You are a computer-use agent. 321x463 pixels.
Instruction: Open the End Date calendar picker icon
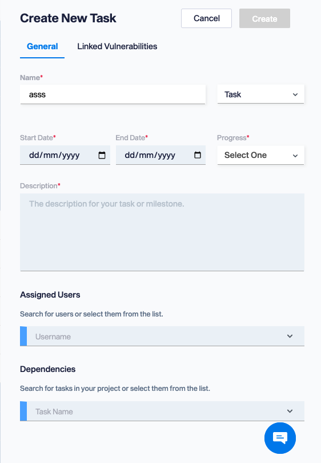tap(198, 155)
